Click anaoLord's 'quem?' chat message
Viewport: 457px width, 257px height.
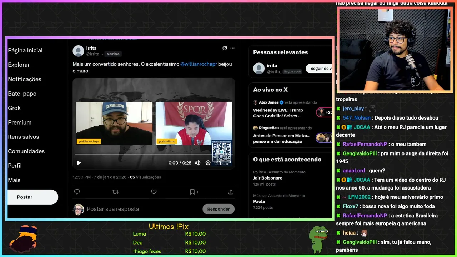360,171
